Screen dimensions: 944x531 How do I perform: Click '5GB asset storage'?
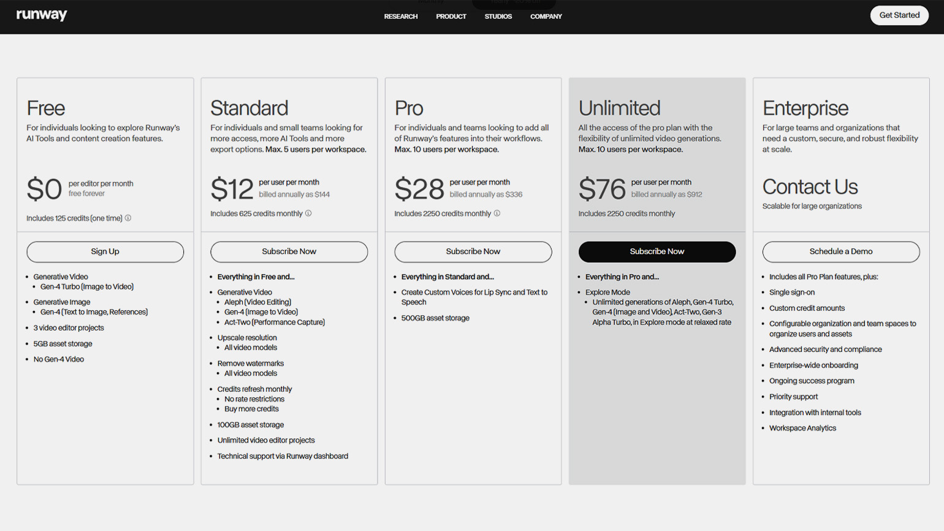(63, 344)
